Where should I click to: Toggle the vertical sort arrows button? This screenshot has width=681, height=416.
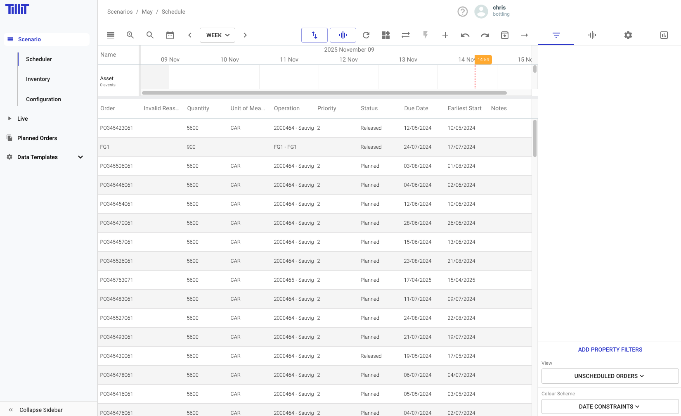314,35
